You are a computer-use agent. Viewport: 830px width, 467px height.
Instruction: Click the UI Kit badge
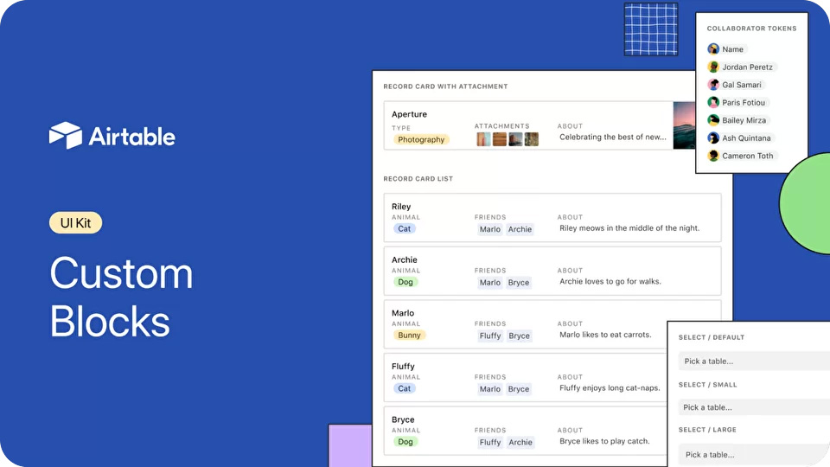click(75, 223)
